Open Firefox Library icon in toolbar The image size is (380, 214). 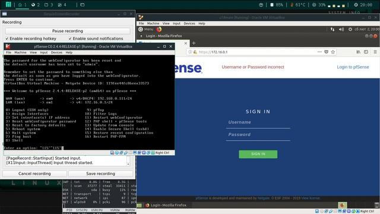tap(358, 52)
